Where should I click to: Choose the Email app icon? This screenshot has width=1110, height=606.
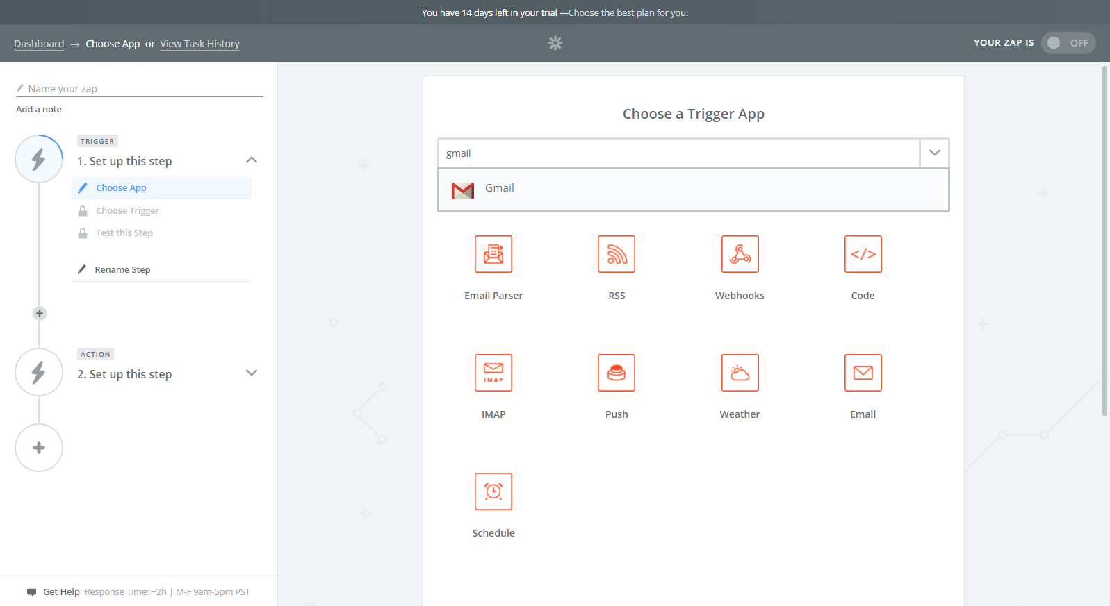click(863, 373)
